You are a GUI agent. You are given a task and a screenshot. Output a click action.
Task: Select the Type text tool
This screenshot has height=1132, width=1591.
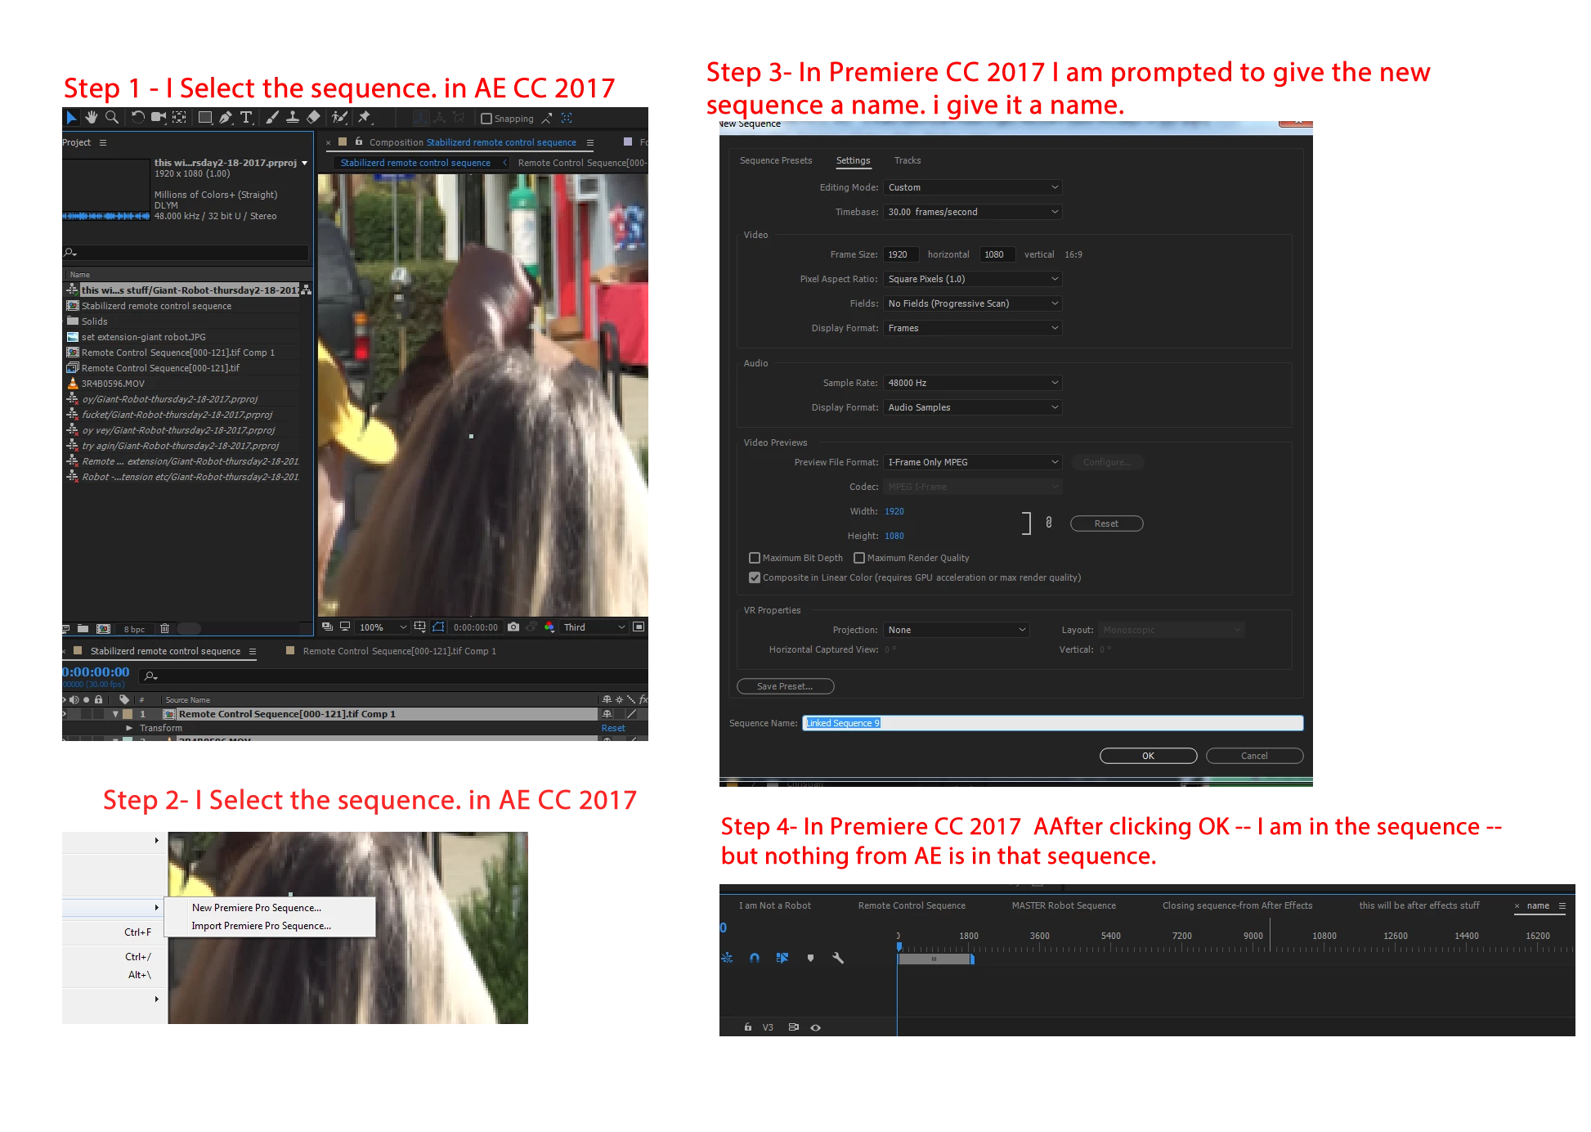pyautogui.click(x=246, y=118)
